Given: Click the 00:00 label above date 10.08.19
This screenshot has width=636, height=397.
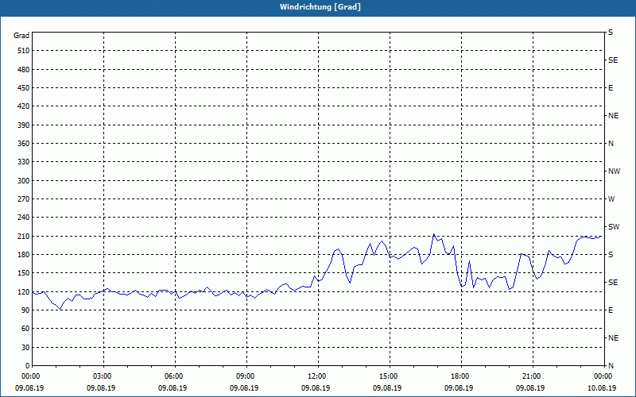Looking at the screenshot, I should point(604,376).
